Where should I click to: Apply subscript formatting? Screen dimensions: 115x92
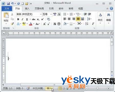[x=38, y=19]
